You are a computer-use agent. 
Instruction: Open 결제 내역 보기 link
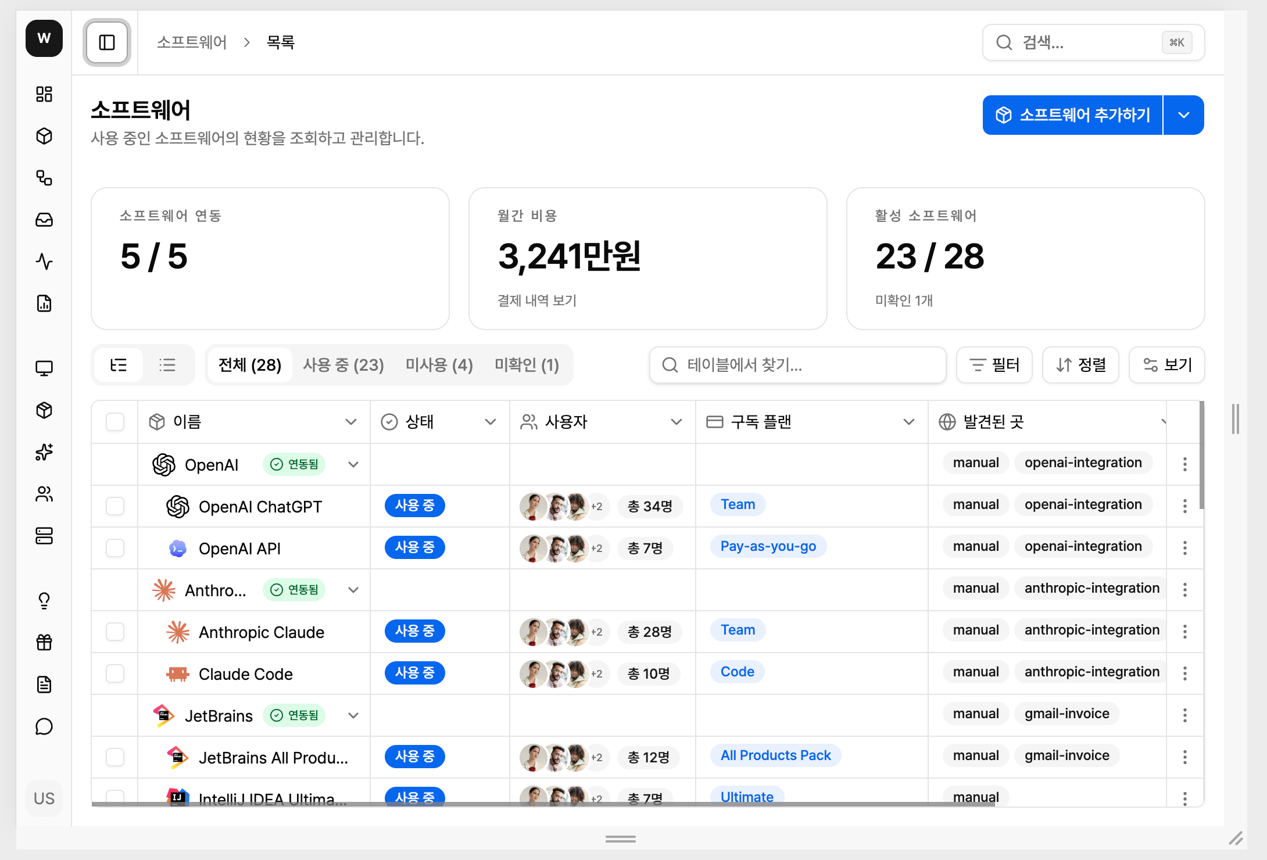click(x=537, y=300)
